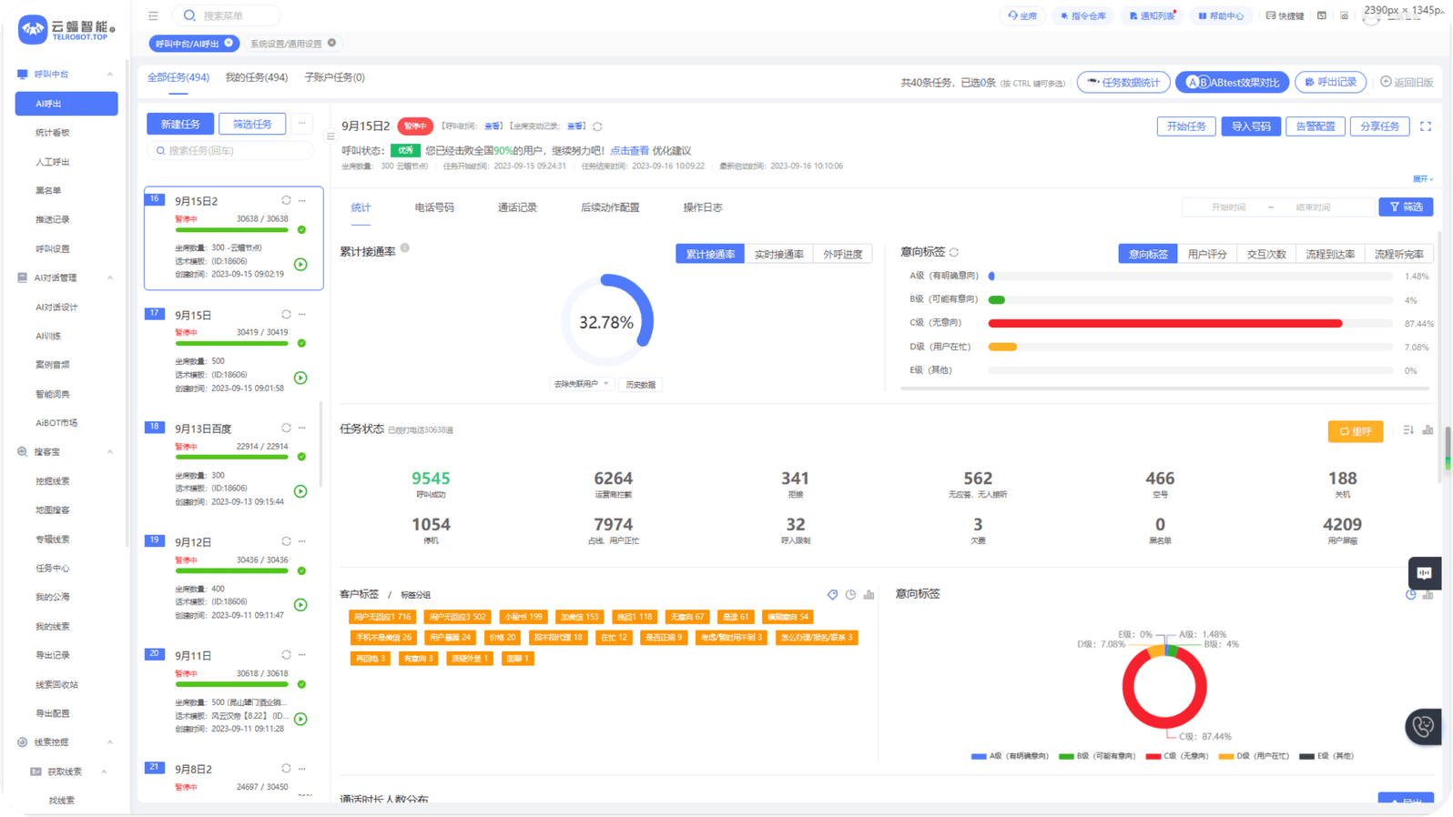This screenshot has height=817, width=1453.
Task: Toggle A级 legend in the donut chart
Action: pos(1010,756)
